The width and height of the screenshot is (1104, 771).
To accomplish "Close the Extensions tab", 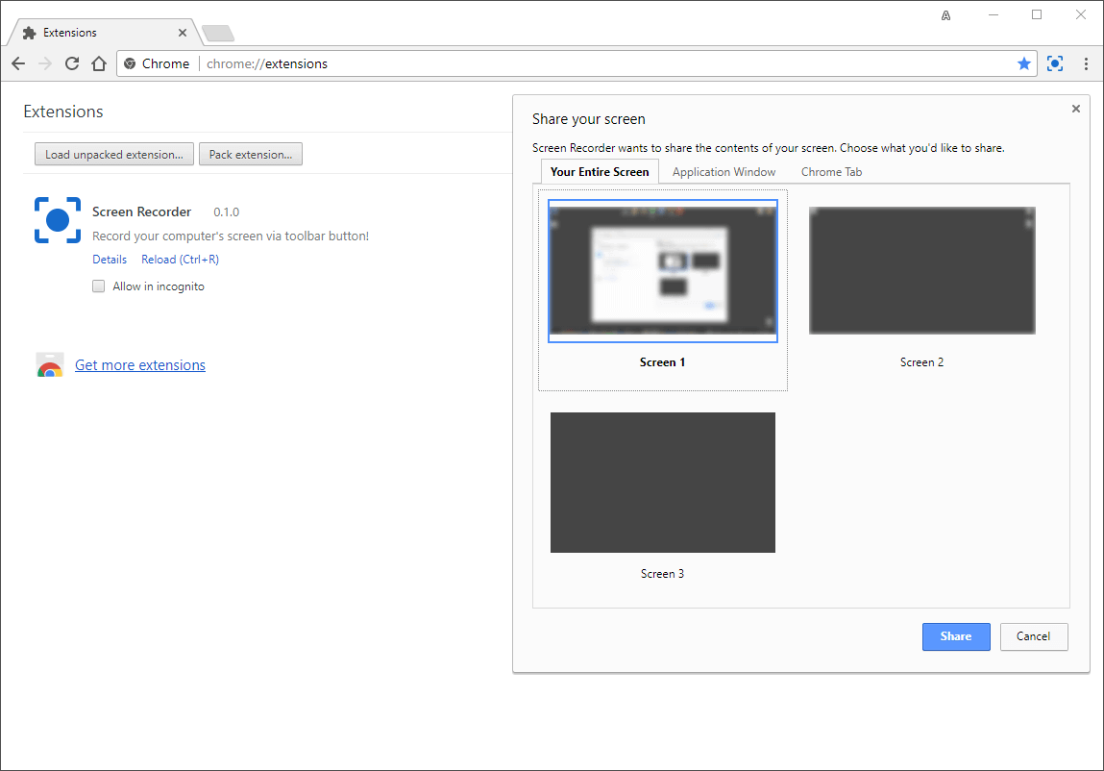I will click(x=183, y=33).
